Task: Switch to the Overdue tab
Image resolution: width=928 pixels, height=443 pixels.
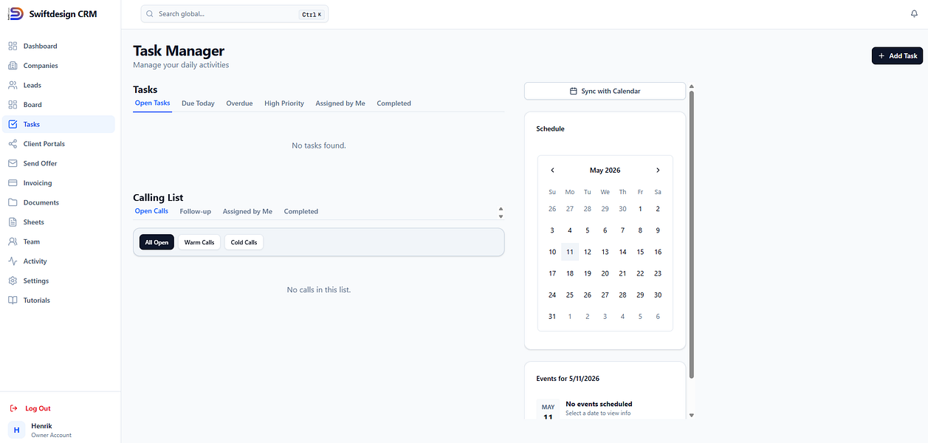Action: [x=239, y=103]
